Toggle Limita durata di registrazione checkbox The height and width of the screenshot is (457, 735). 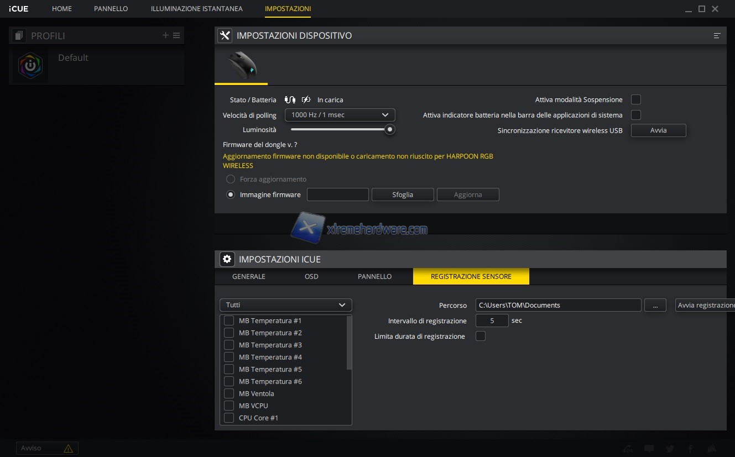481,336
